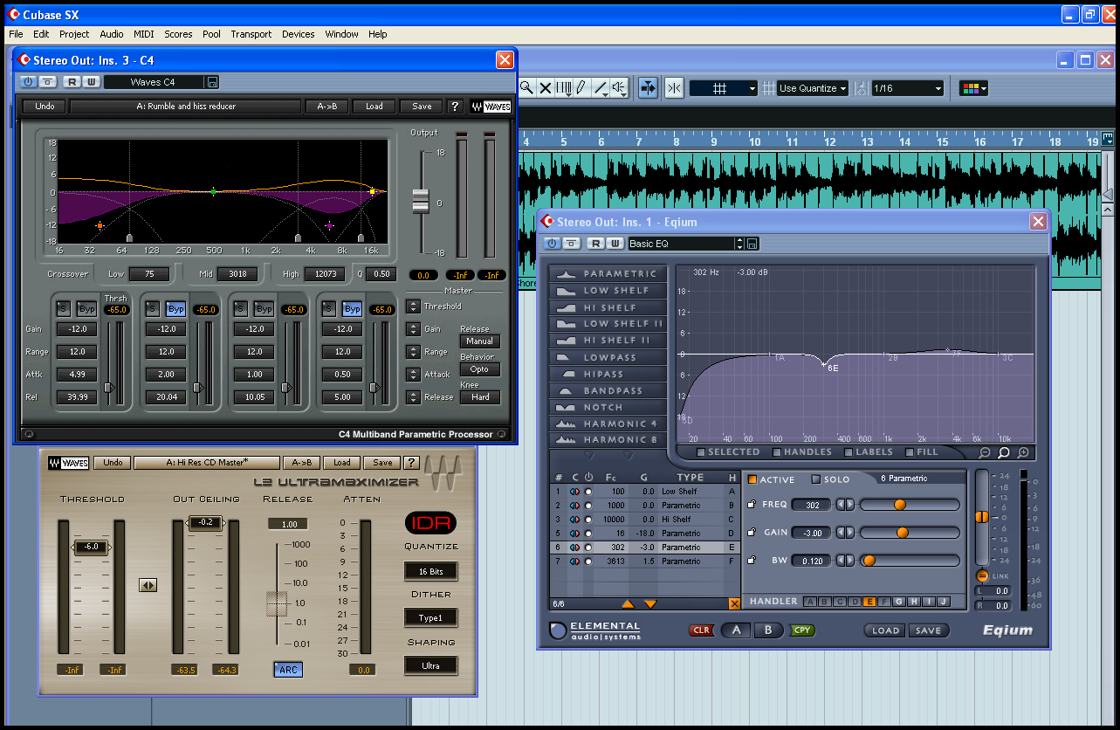Zoom out Eqium graph with minus magnifier
1120x730 pixels.
[985, 452]
